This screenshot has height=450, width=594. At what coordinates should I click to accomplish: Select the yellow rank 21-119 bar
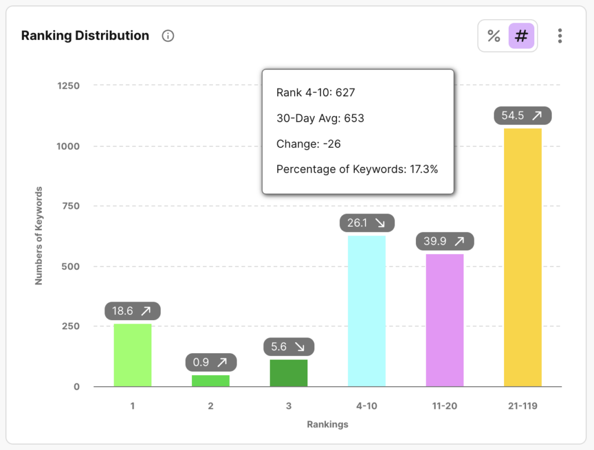[523, 257]
